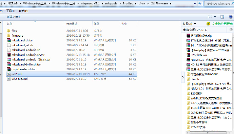Select the 8266资料.rar archive icon
The width and height of the screenshot is (234, 134).
[188, 55]
